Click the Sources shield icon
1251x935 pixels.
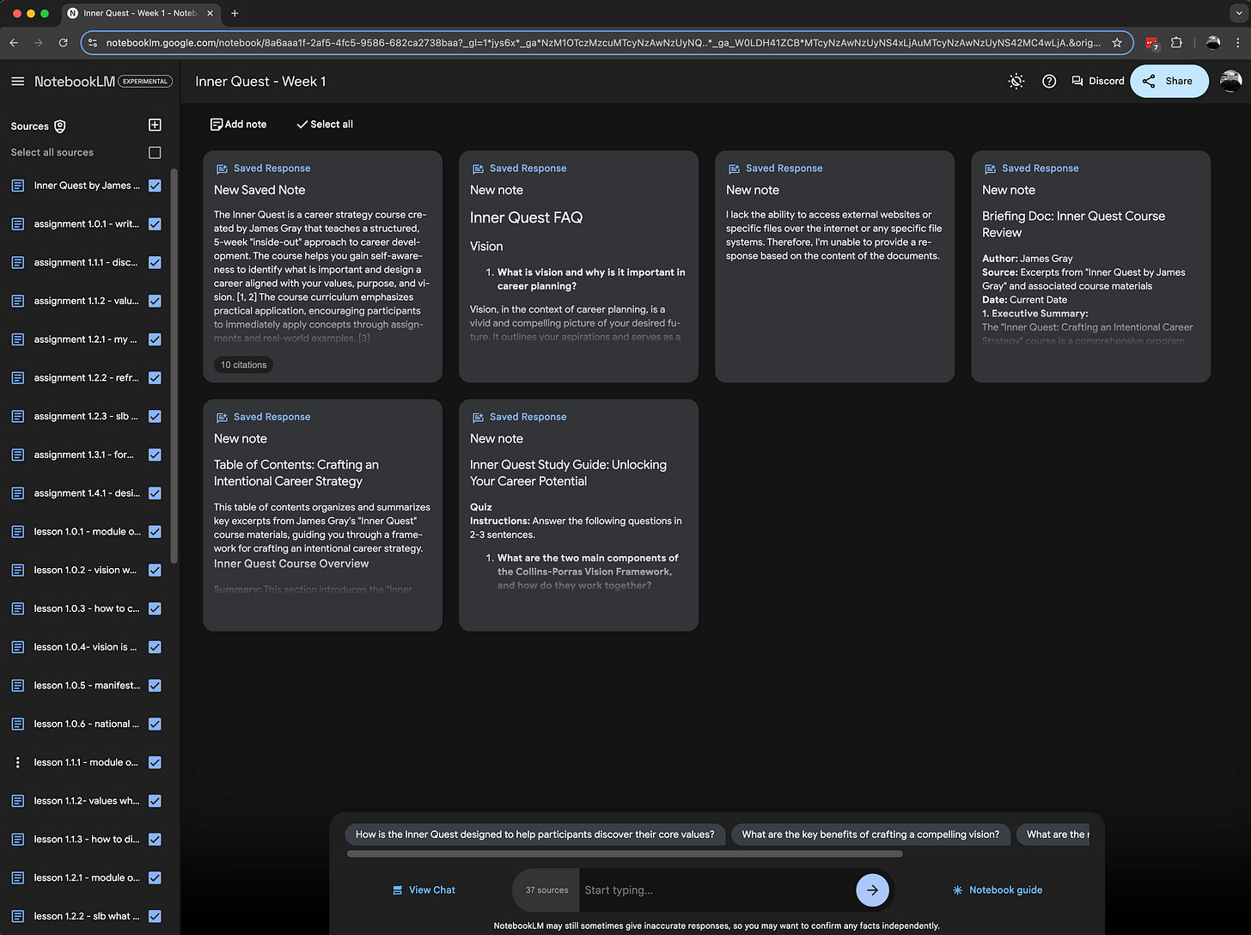60,126
